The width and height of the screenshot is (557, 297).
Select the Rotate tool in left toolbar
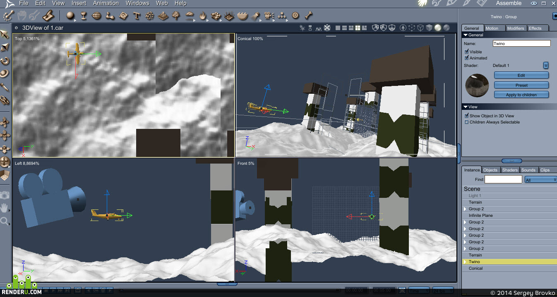click(5, 60)
